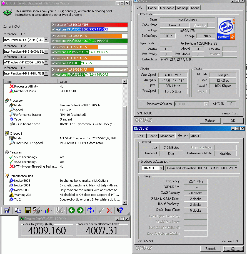Click the Intel Pentium 4 2800MHz (ES) specification
Viewport: 247px width, 254px height.
pos(198,43)
